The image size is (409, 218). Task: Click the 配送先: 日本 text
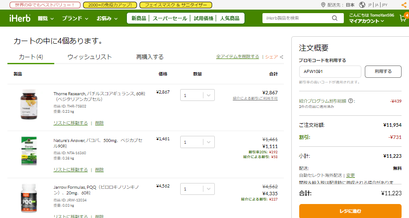click(x=341, y=5)
